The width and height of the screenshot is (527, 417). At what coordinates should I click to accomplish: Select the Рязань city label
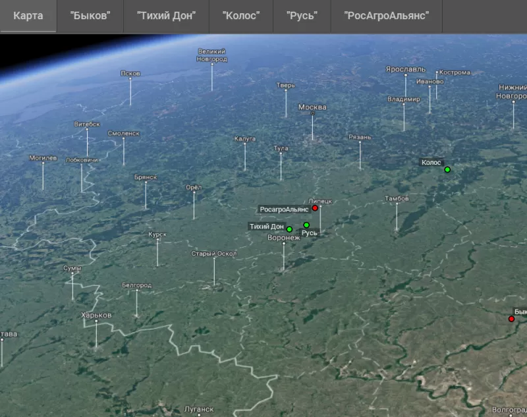[360, 137]
